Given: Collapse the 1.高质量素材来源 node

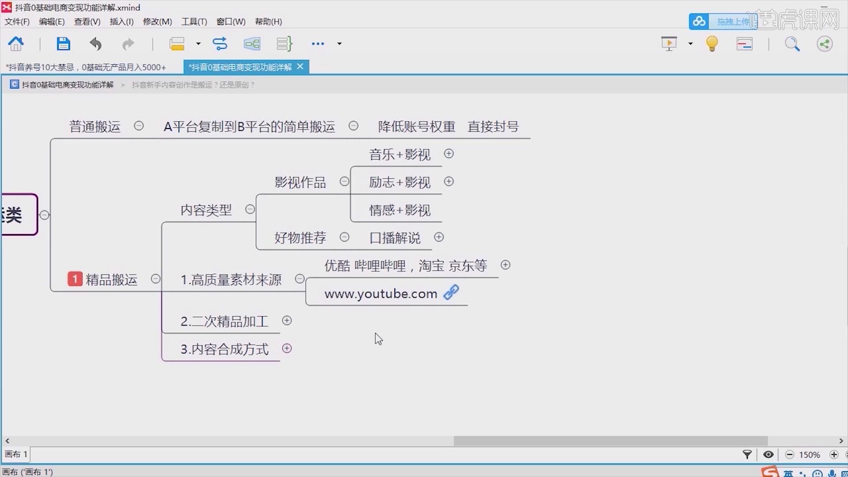Looking at the screenshot, I should pos(299,279).
